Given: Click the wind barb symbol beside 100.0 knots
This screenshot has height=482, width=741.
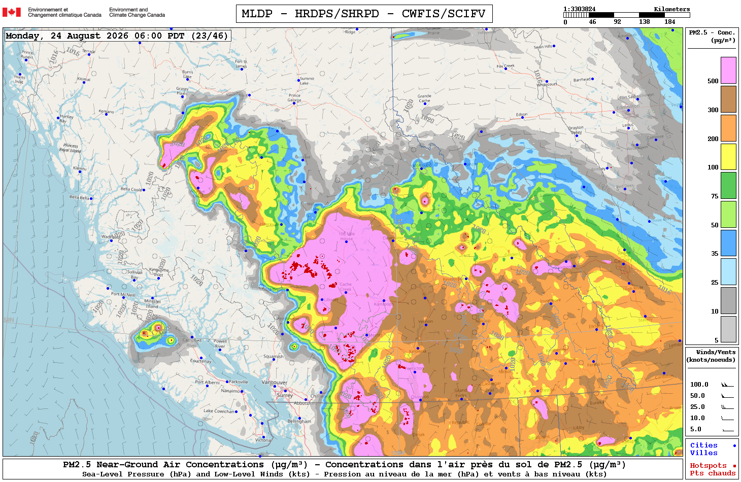Looking at the screenshot, I should 727,385.
